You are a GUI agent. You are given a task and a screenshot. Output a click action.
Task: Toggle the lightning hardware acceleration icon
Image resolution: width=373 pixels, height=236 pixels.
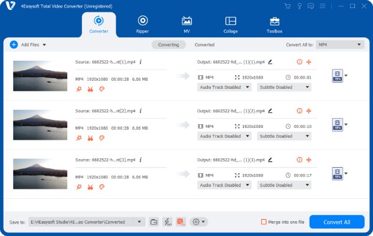point(168,222)
